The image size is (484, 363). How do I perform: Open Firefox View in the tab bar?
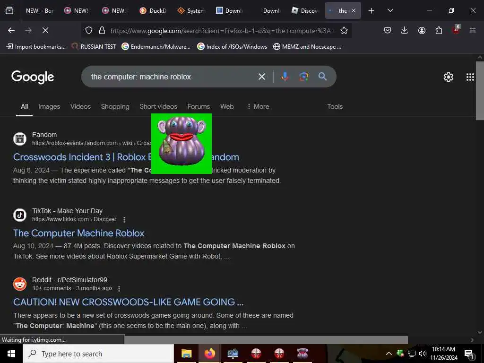point(9,10)
